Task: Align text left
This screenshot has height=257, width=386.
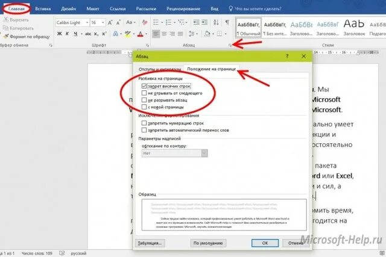Action: click(156, 34)
